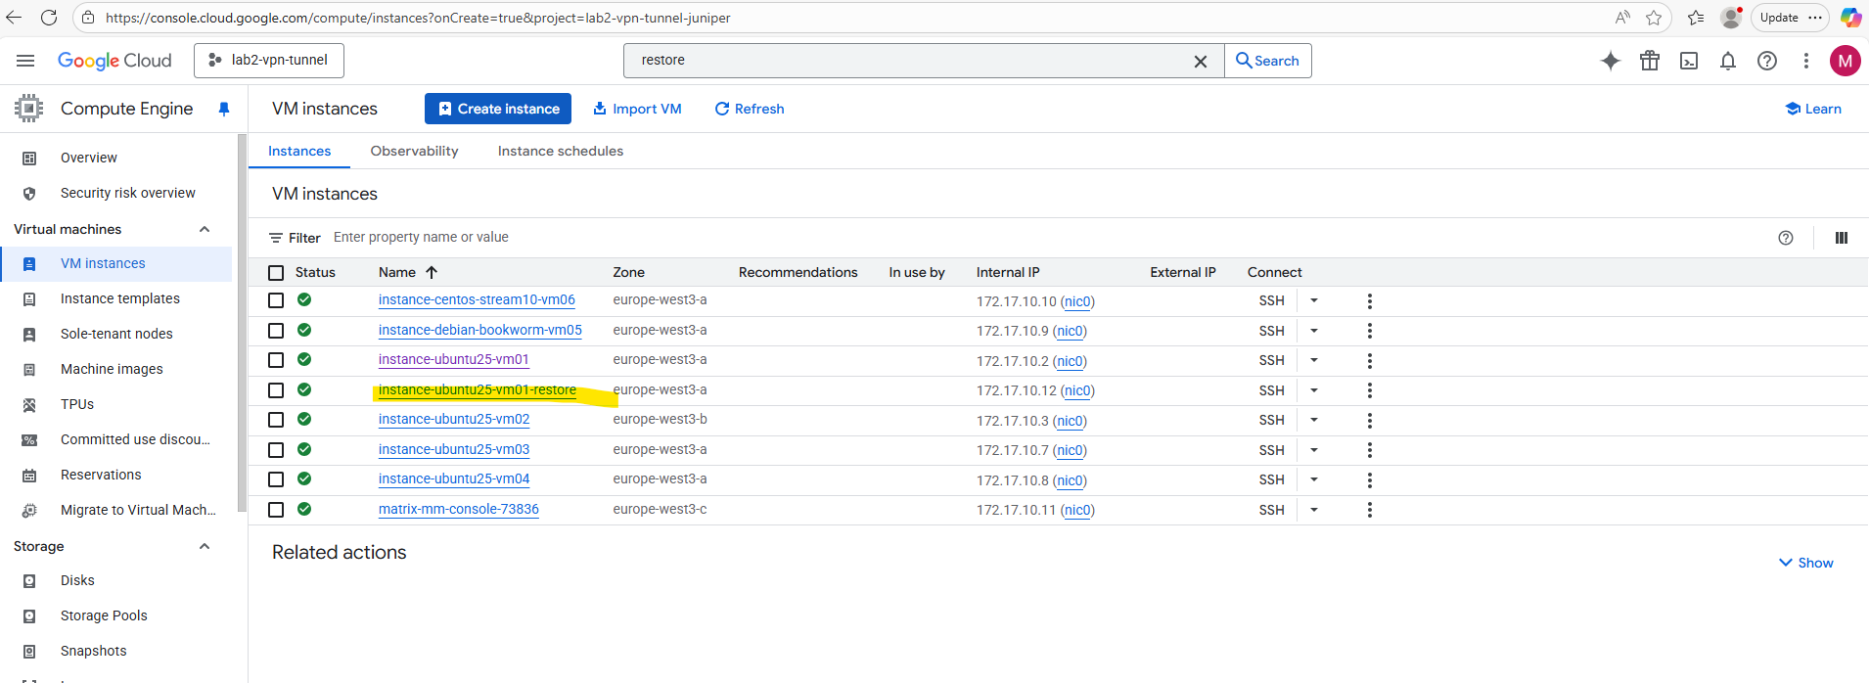
Task: Click the help question mark in header
Action: pyautogui.click(x=1767, y=61)
